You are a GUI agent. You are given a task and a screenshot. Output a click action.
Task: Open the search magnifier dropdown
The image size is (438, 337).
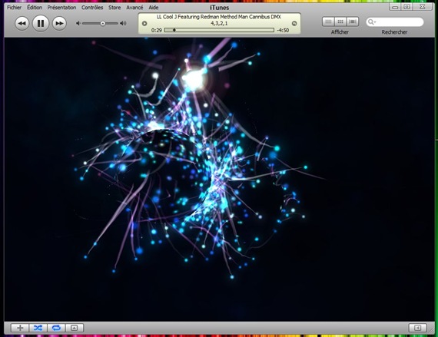372,21
